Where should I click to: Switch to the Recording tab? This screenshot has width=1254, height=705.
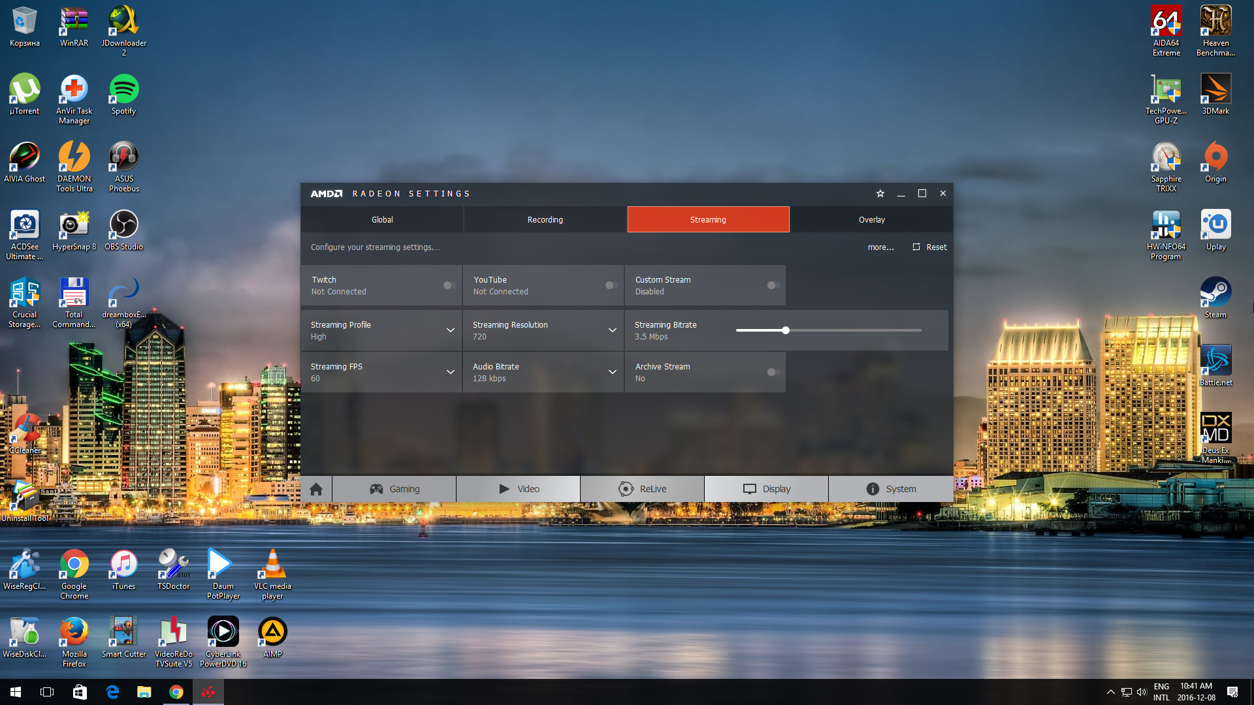pos(545,220)
